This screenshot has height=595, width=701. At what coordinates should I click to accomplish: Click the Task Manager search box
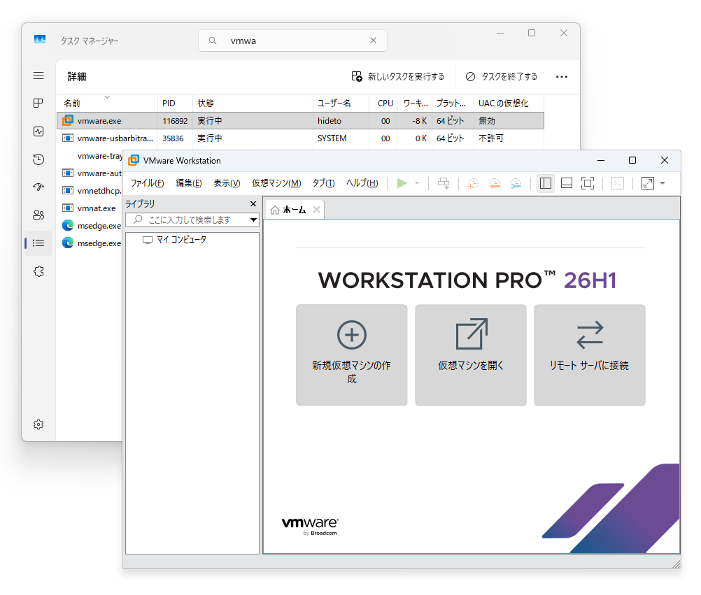click(x=292, y=41)
